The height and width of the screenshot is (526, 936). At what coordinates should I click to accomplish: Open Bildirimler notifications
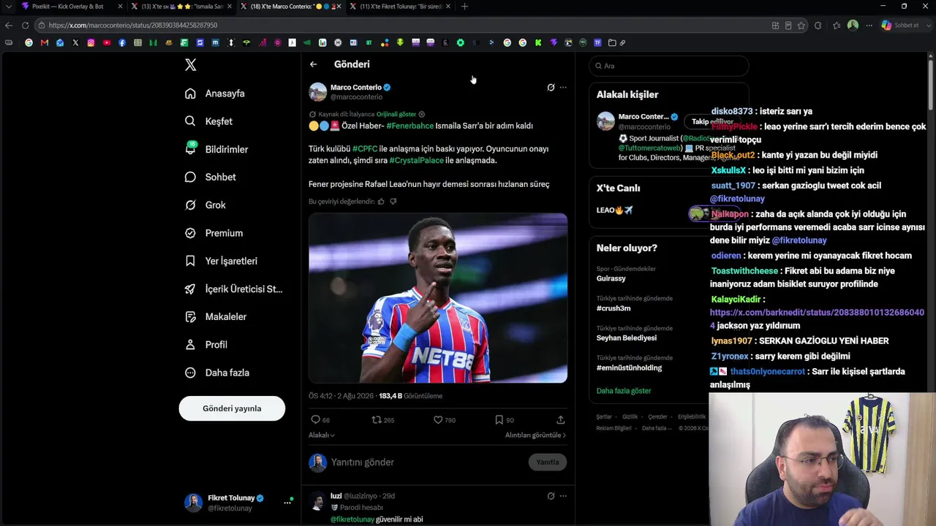click(x=217, y=149)
